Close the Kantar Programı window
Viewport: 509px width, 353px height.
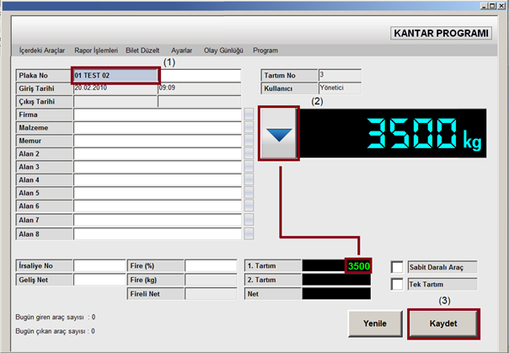501,6
